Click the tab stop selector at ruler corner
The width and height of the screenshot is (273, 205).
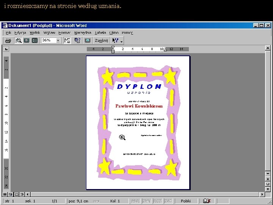click(x=6, y=49)
